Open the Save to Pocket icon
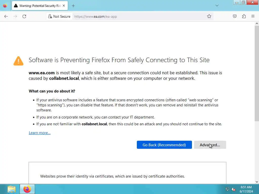Image resolution: width=259 pixels, height=194 pixels. 235,16
